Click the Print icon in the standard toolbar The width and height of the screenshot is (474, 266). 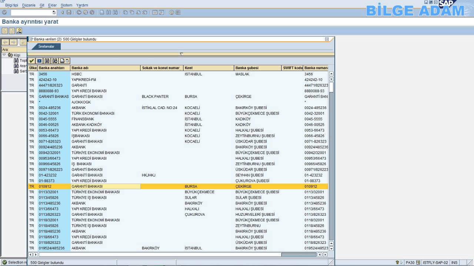point(102,13)
